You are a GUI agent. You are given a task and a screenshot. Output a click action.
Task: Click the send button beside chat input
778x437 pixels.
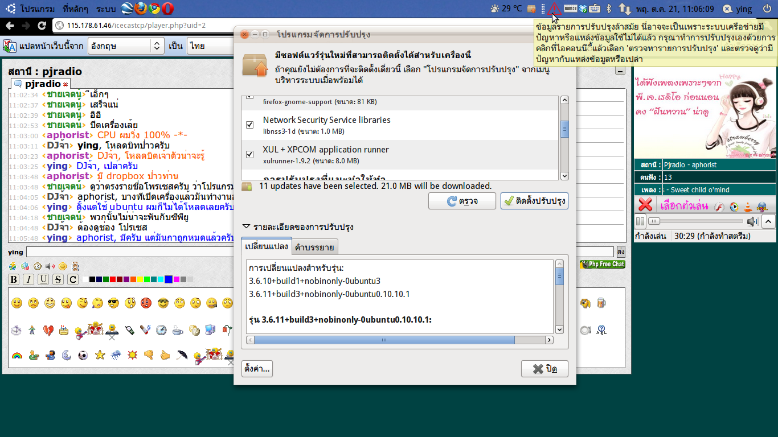click(x=621, y=252)
